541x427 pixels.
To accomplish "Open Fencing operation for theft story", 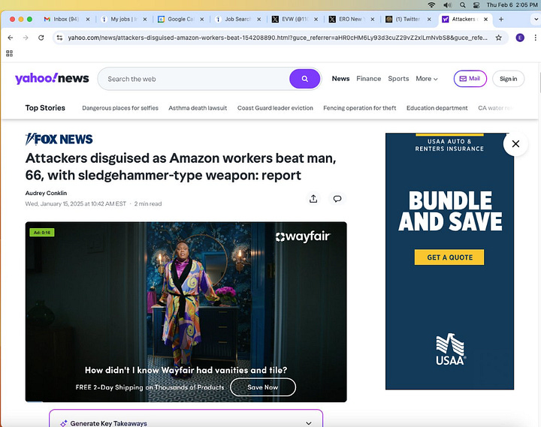I will pyautogui.click(x=359, y=108).
